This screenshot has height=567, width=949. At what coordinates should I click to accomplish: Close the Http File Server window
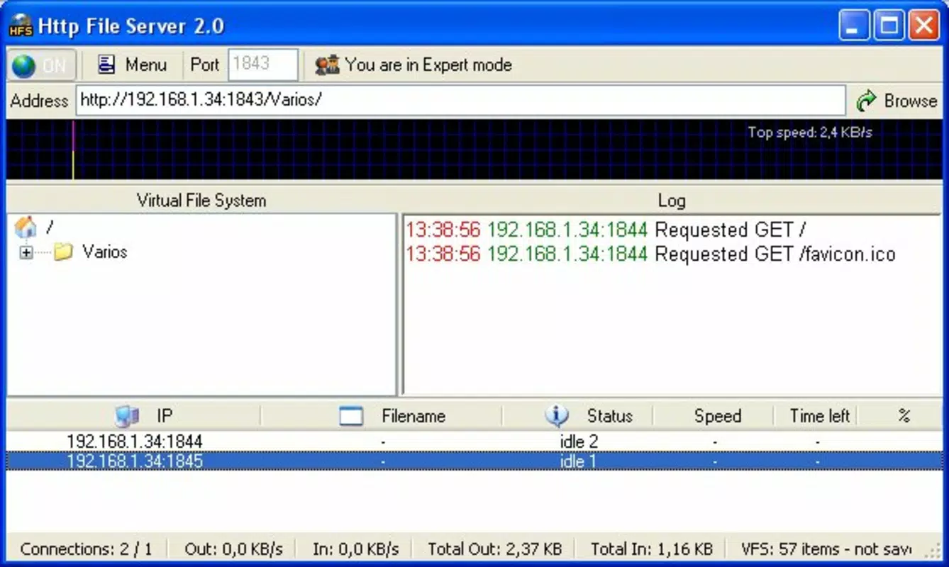click(923, 26)
